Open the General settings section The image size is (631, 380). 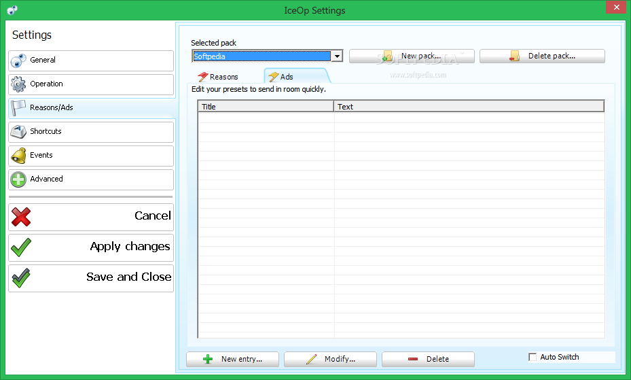point(91,61)
